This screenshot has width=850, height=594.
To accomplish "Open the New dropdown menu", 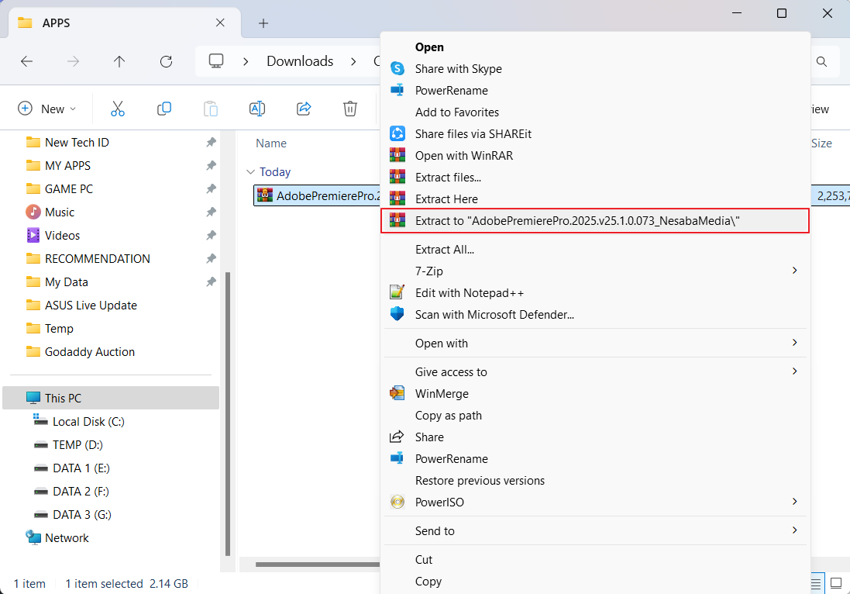I will tap(47, 109).
